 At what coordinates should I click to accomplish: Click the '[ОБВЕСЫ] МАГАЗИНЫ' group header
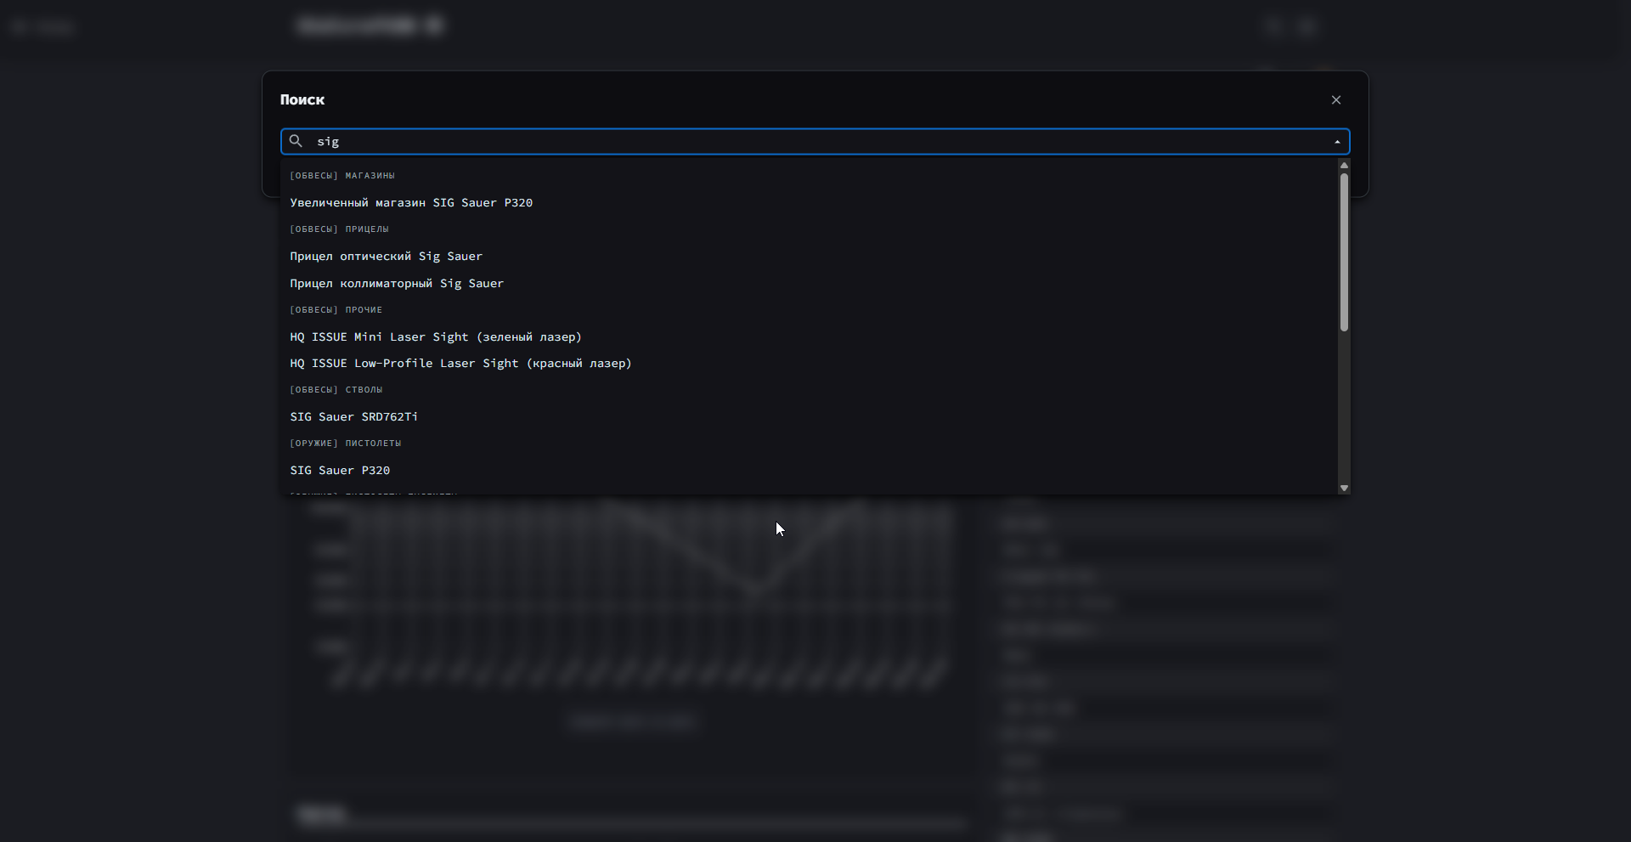(342, 176)
